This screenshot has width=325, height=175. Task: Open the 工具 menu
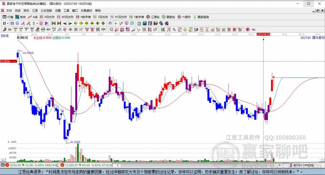(x=66, y=10)
